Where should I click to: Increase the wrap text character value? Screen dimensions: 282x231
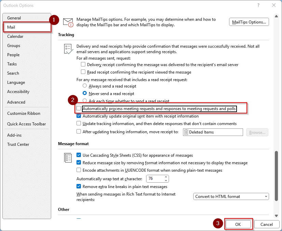coord(166,177)
